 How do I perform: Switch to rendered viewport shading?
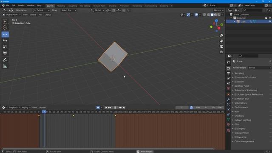pyautogui.click(x=219, y=15)
